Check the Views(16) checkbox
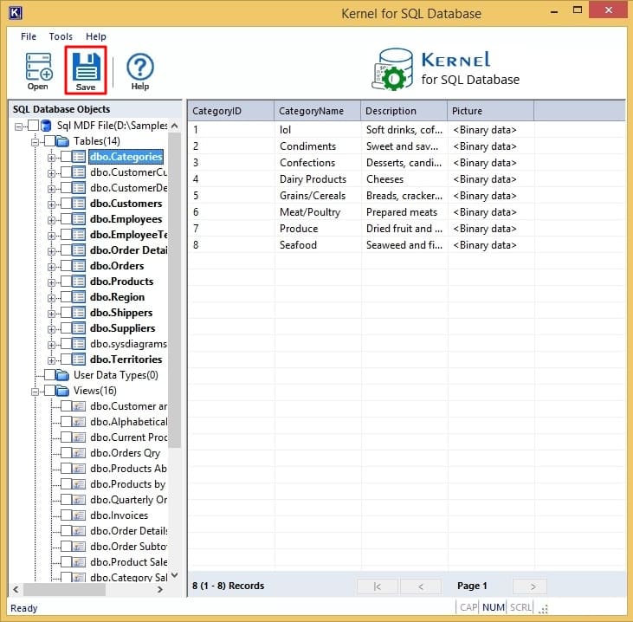This screenshot has height=622, width=633. pyautogui.click(x=50, y=391)
